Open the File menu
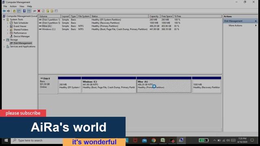Viewport: 260px width, 146px height. 5,6
